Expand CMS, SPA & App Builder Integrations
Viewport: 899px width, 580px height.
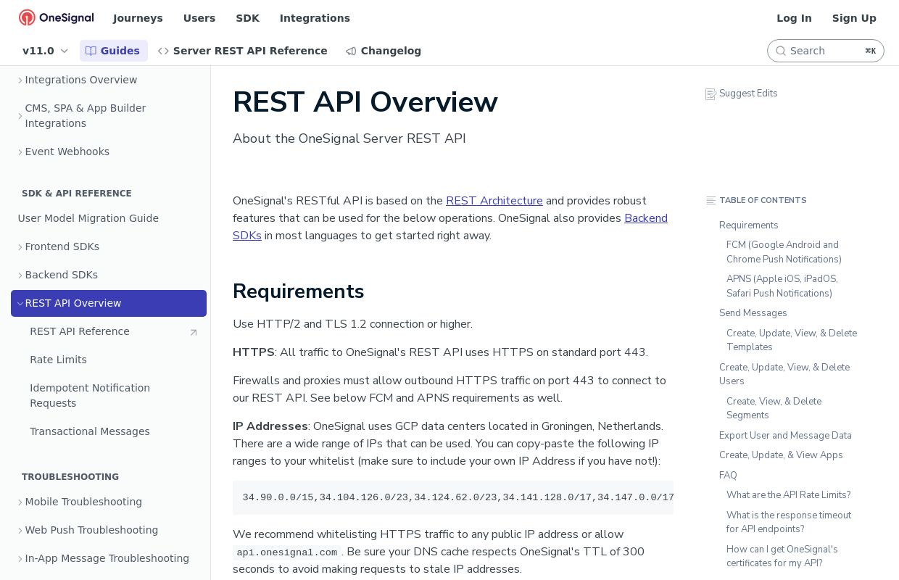tap(20, 116)
